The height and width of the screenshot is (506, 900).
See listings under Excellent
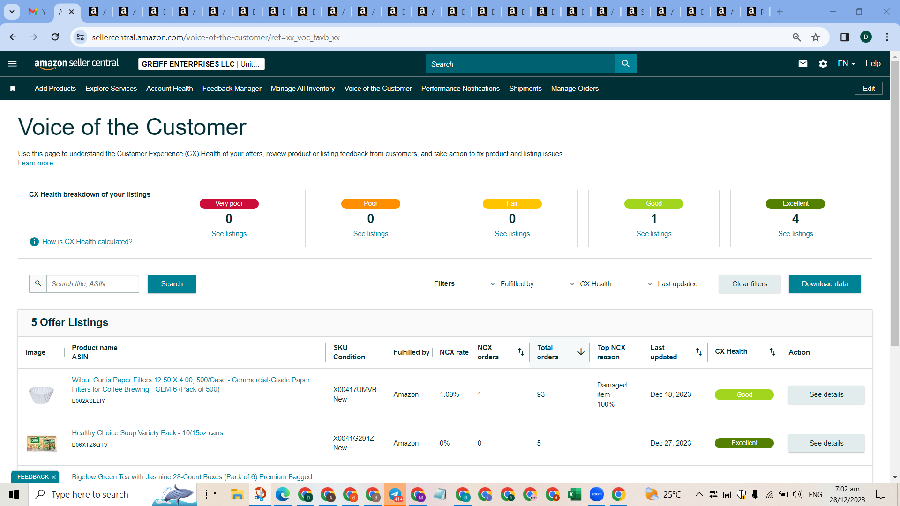(x=795, y=234)
